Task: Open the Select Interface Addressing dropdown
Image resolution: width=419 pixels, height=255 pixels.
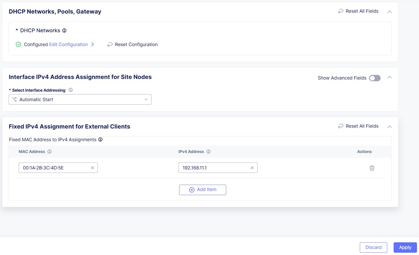Action: click(146, 99)
